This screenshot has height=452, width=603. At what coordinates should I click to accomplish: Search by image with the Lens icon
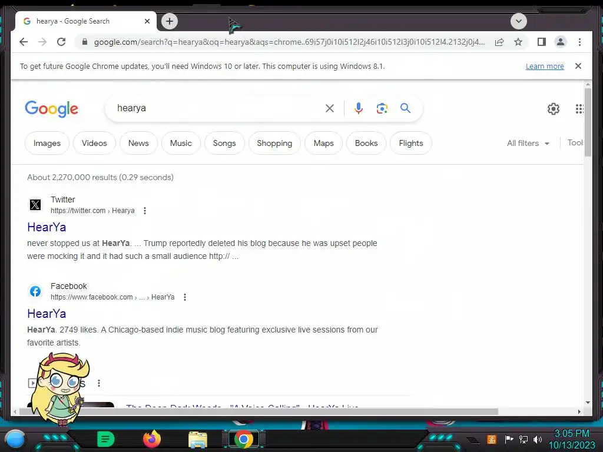382,108
